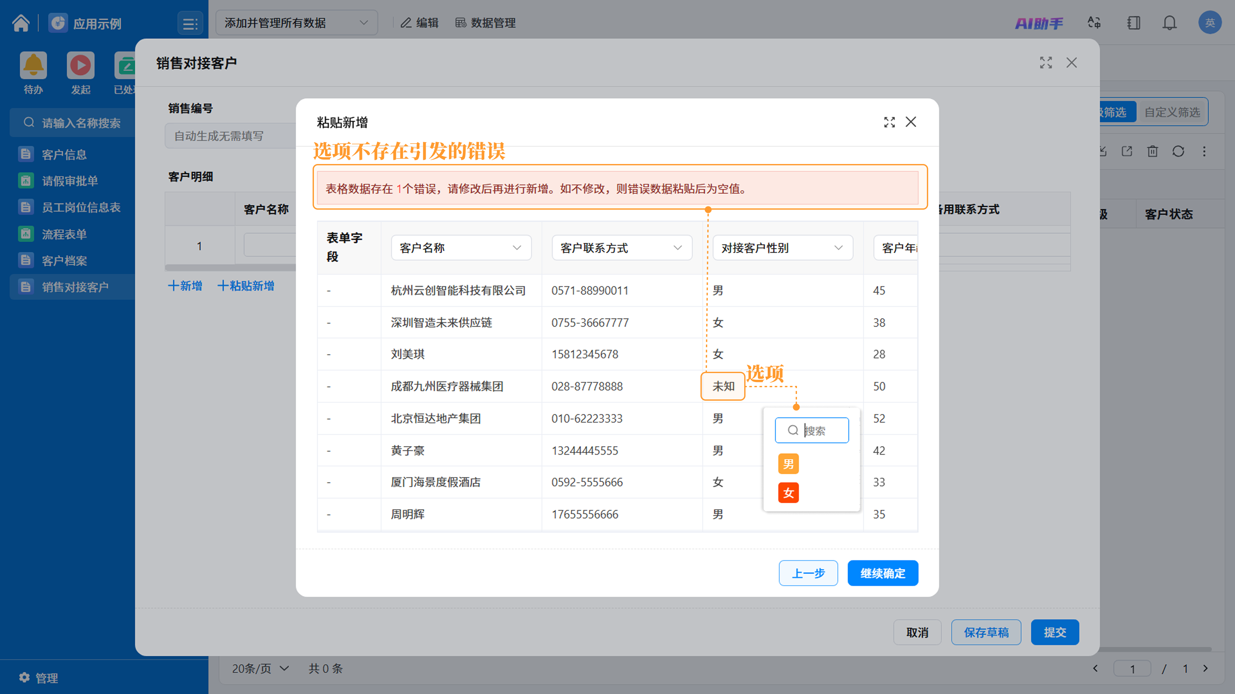The height and width of the screenshot is (694, 1235).
Task: Open 数据管理 in the top toolbar
Action: click(485, 23)
